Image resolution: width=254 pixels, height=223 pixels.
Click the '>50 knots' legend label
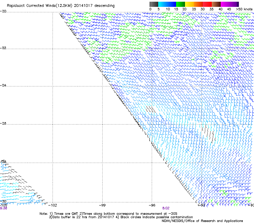[x=244, y=9]
